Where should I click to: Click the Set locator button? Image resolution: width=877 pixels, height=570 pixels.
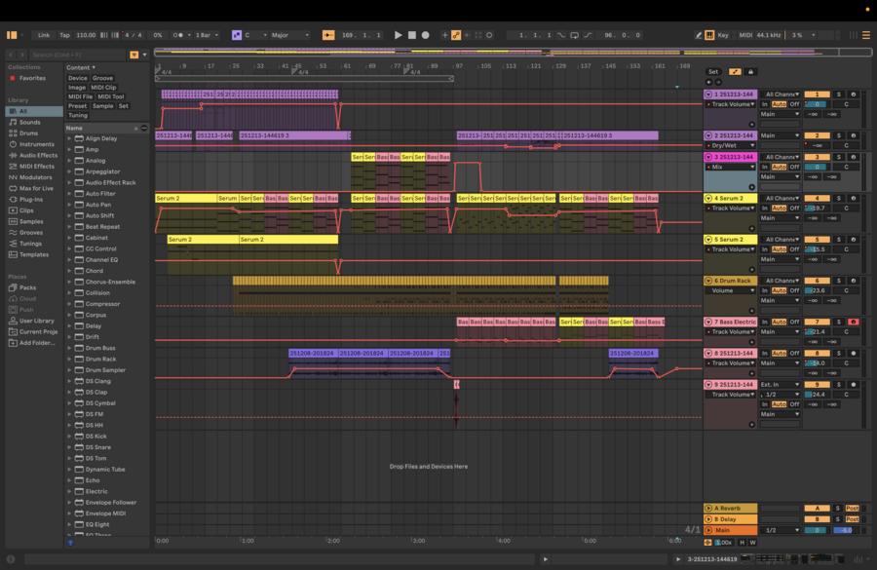[713, 71]
